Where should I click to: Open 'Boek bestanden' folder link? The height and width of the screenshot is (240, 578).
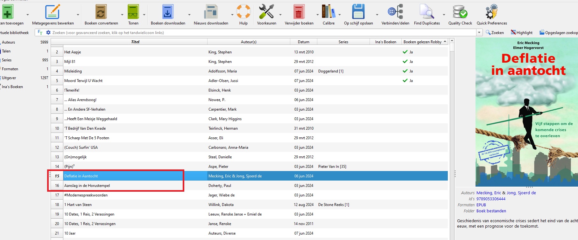click(491, 211)
